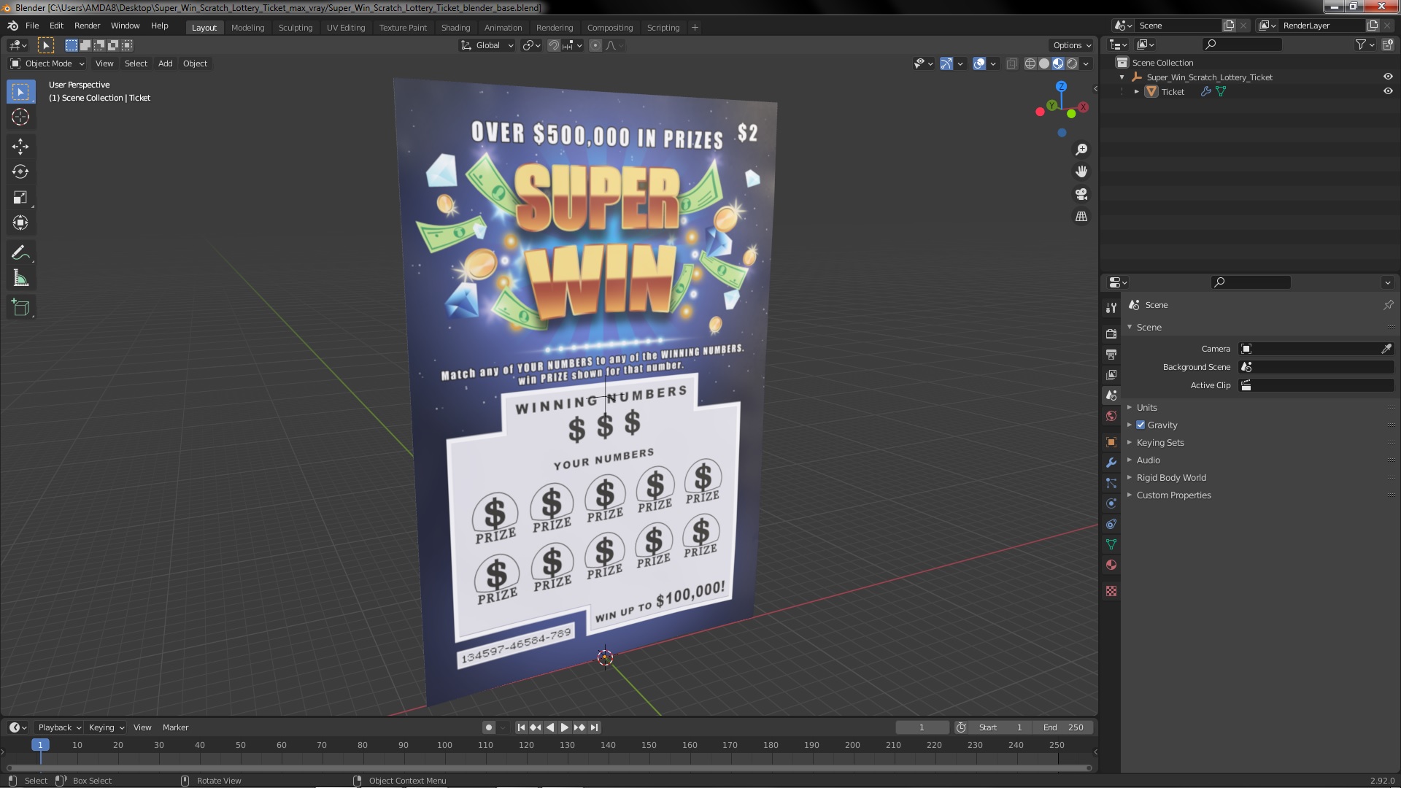Open the Object Mode dropdown
This screenshot has height=788, width=1401.
point(48,63)
